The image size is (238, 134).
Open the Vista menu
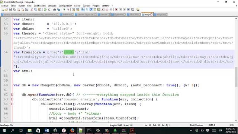click(x=29, y=6)
